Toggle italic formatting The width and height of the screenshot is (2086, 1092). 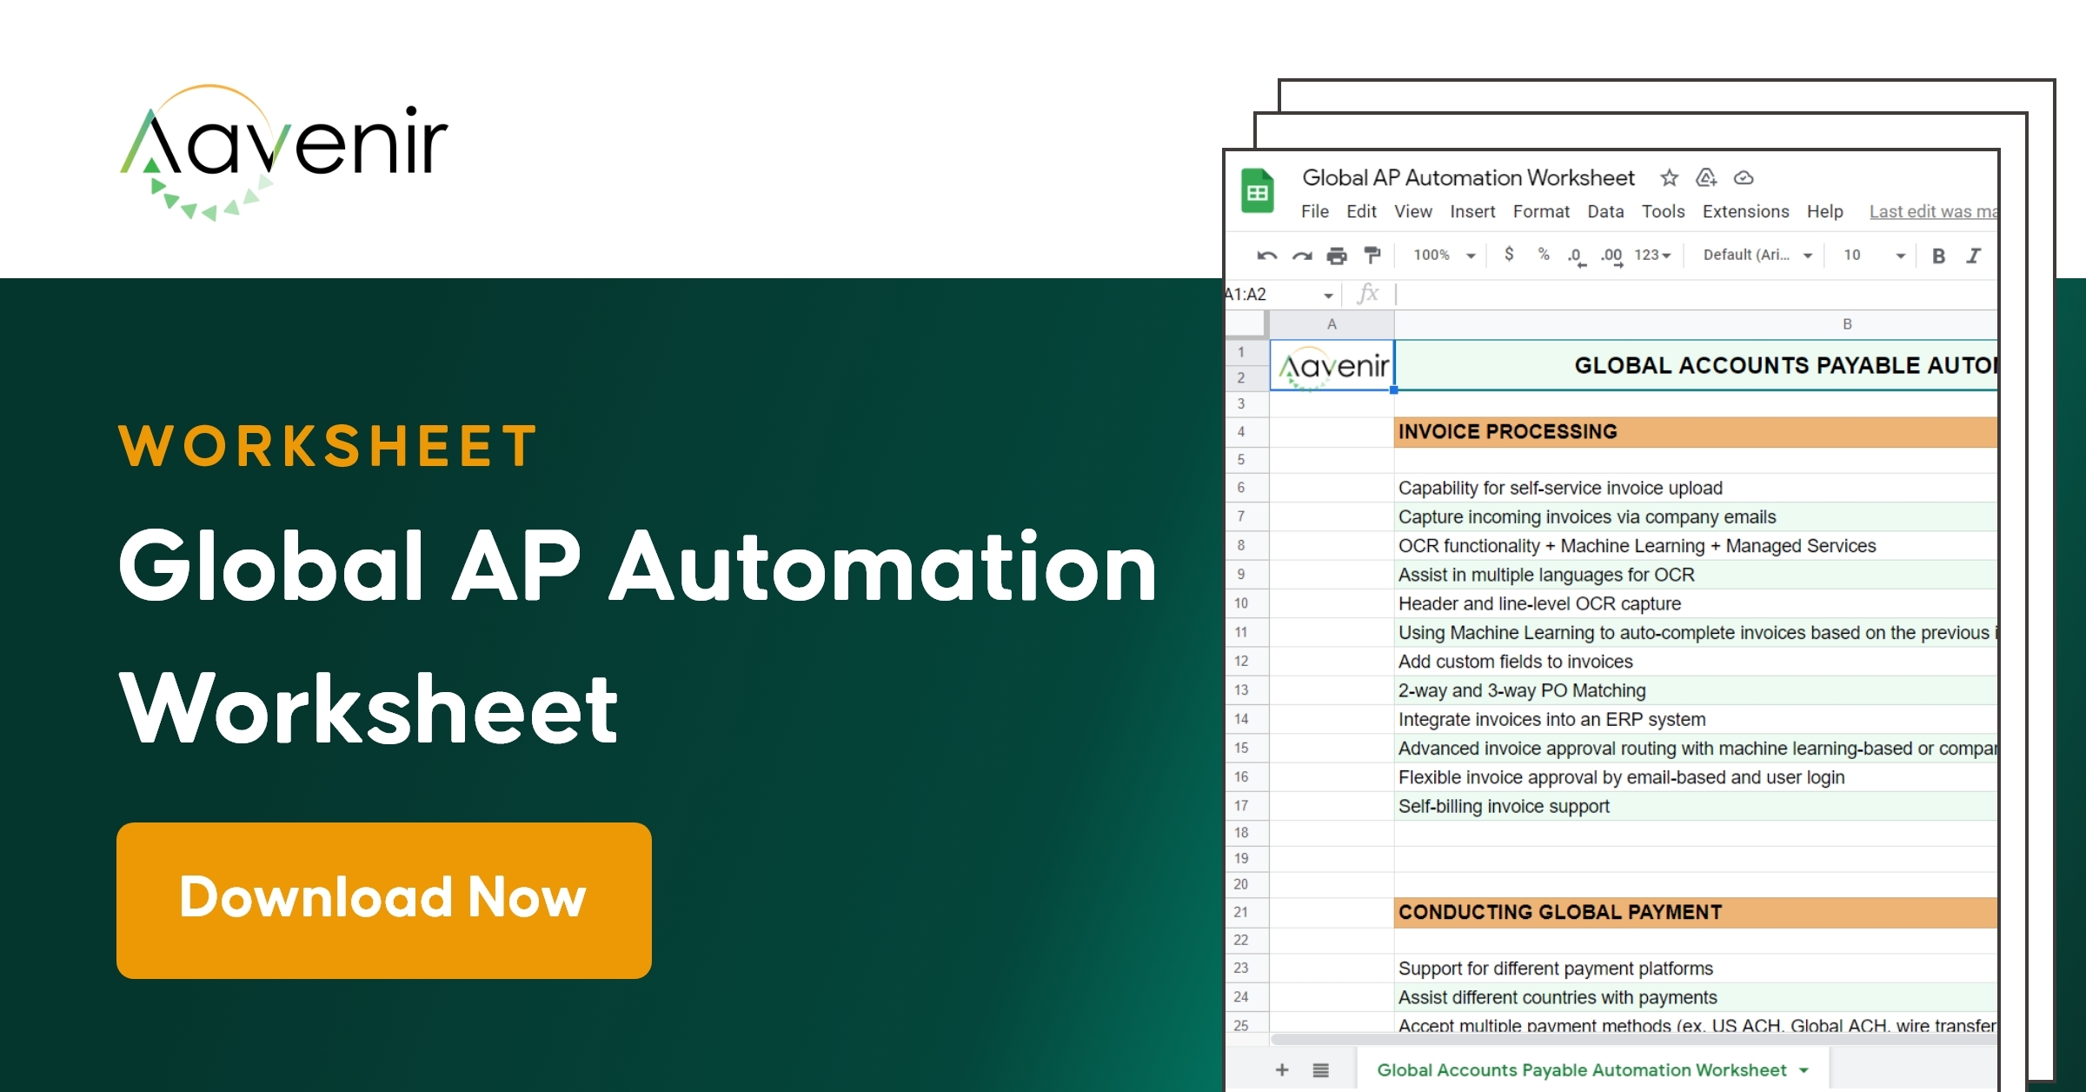pyautogui.click(x=1974, y=256)
